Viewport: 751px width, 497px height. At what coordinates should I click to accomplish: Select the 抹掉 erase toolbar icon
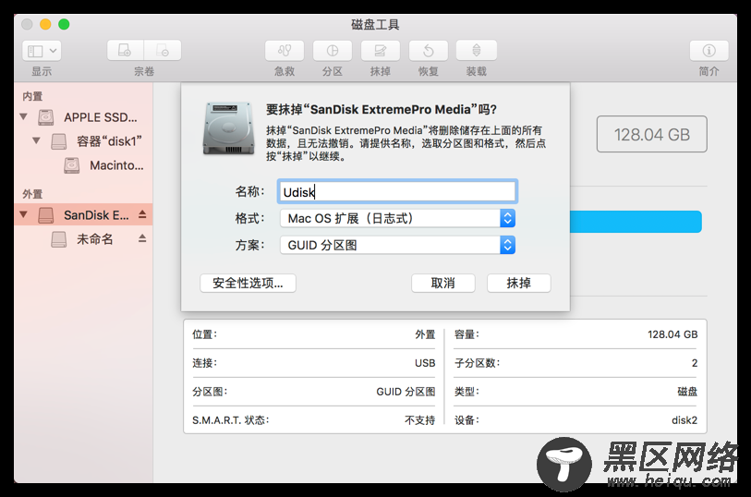click(381, 50)
